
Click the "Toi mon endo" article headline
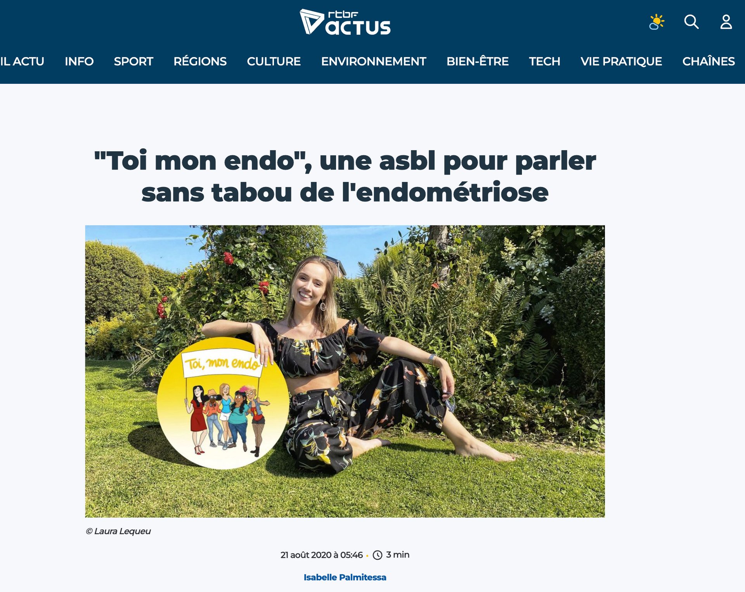(345, 177)
